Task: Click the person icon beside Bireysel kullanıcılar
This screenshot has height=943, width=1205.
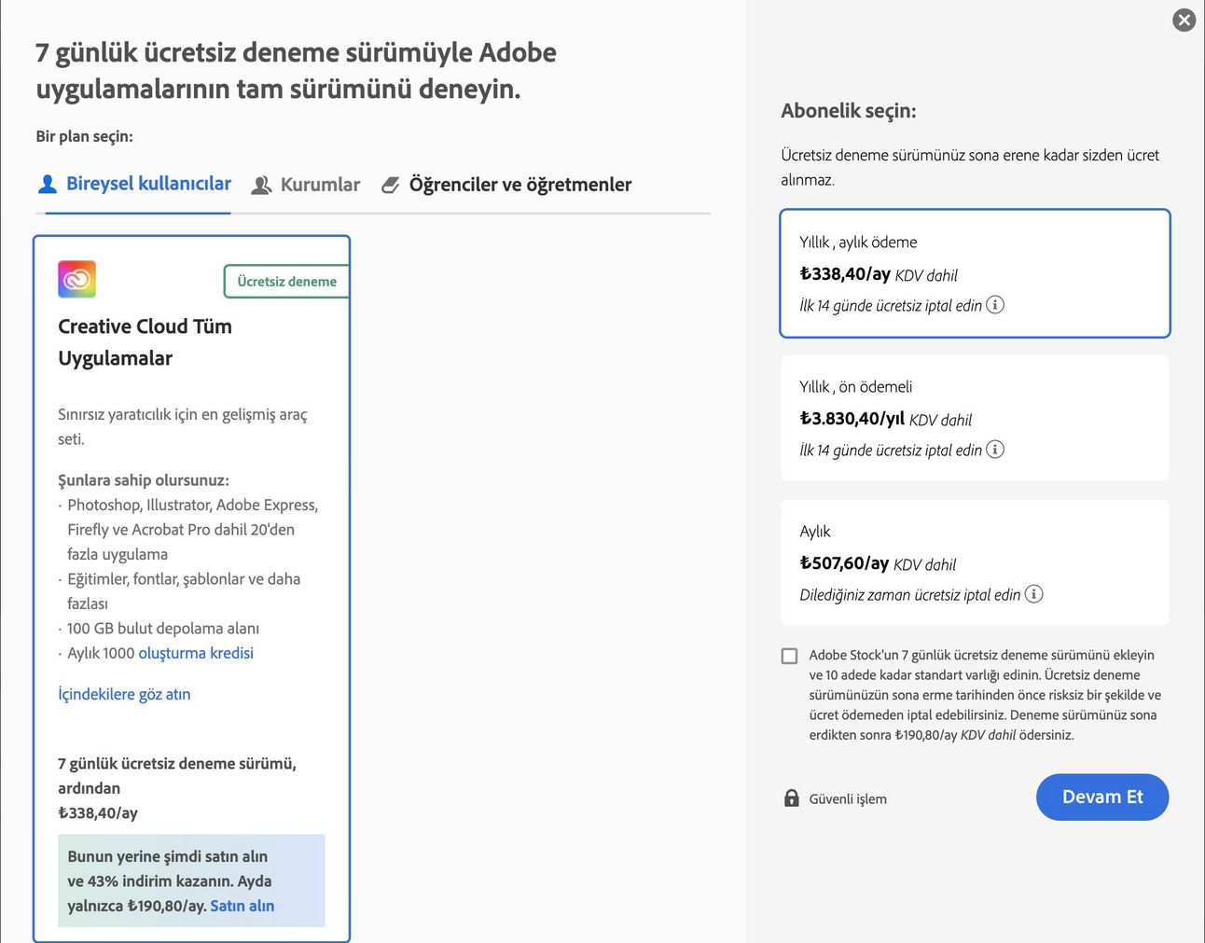Action: coord(48,185)
